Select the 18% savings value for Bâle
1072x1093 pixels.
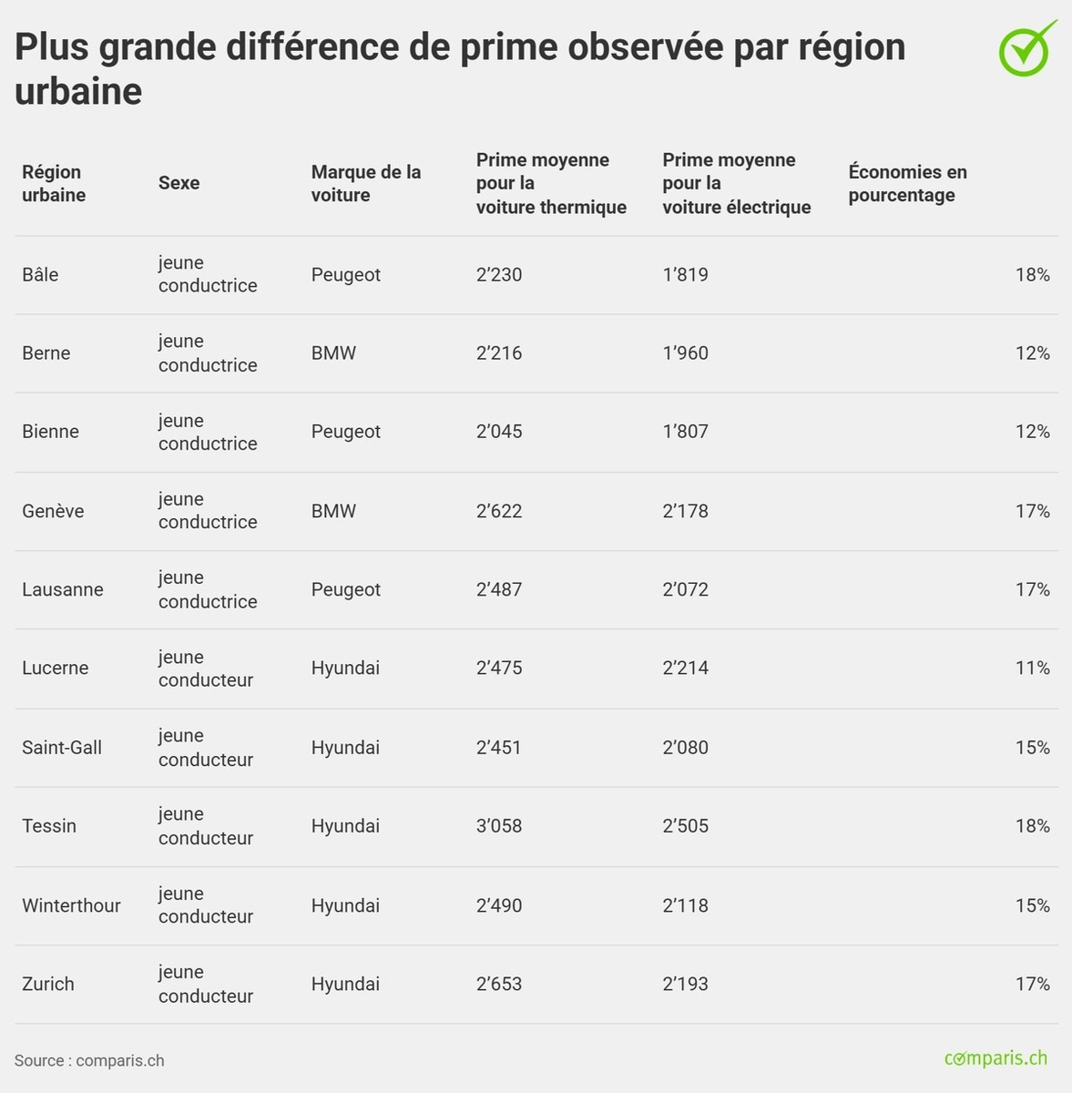(x=1032, y=275)
